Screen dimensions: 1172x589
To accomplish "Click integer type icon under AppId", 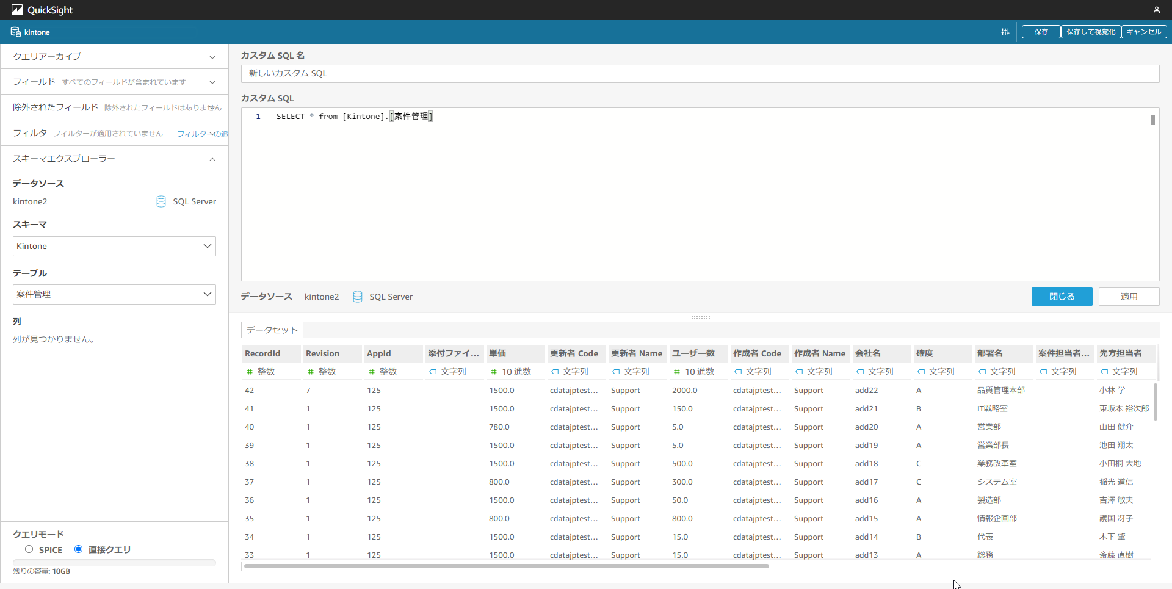I will click(x=372, y=372).
